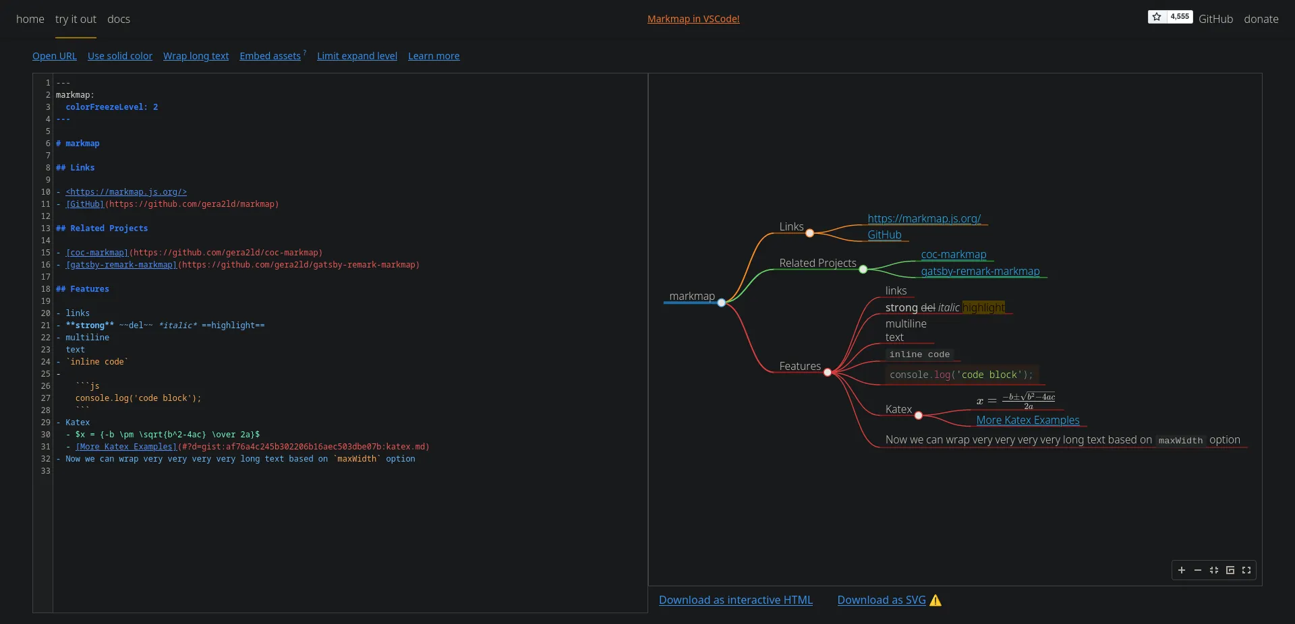This screenshot has height=624, width=1295.
Task: Click the spiral markmap icon in the toolbar
Action: click(x=1230, y=570)
